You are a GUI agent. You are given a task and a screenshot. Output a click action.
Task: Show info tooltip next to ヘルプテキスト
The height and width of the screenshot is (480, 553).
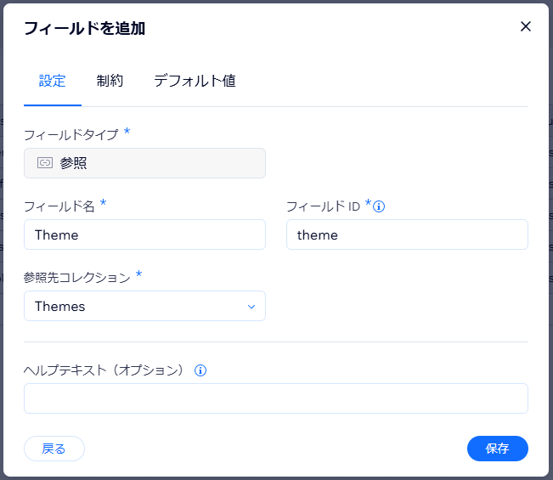[200, 370]
